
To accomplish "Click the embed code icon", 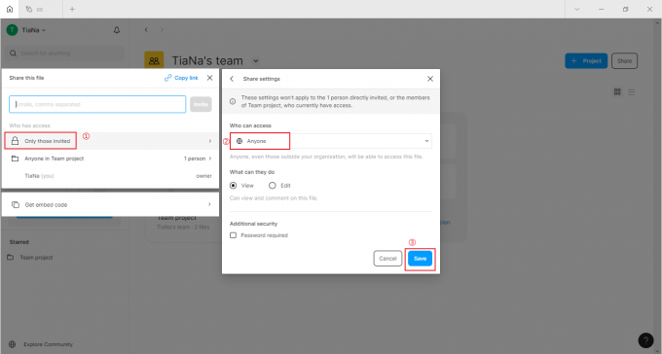I will tap(16, 204).
